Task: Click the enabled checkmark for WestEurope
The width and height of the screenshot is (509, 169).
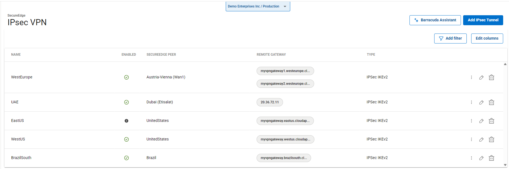Action: click(x=126, y=77)
